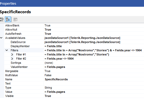Open the Property Pages icon
Viewport: 144px width, 99px height.
tap(15, 19)
